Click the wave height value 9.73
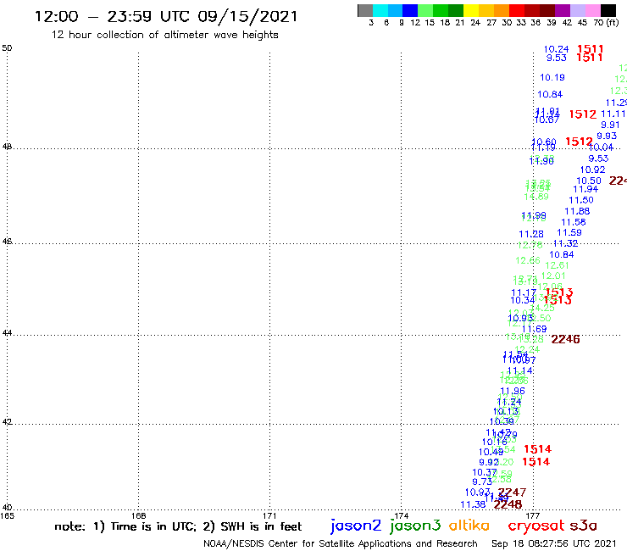This screenshot has height=551, width=627. pos(482,481)
